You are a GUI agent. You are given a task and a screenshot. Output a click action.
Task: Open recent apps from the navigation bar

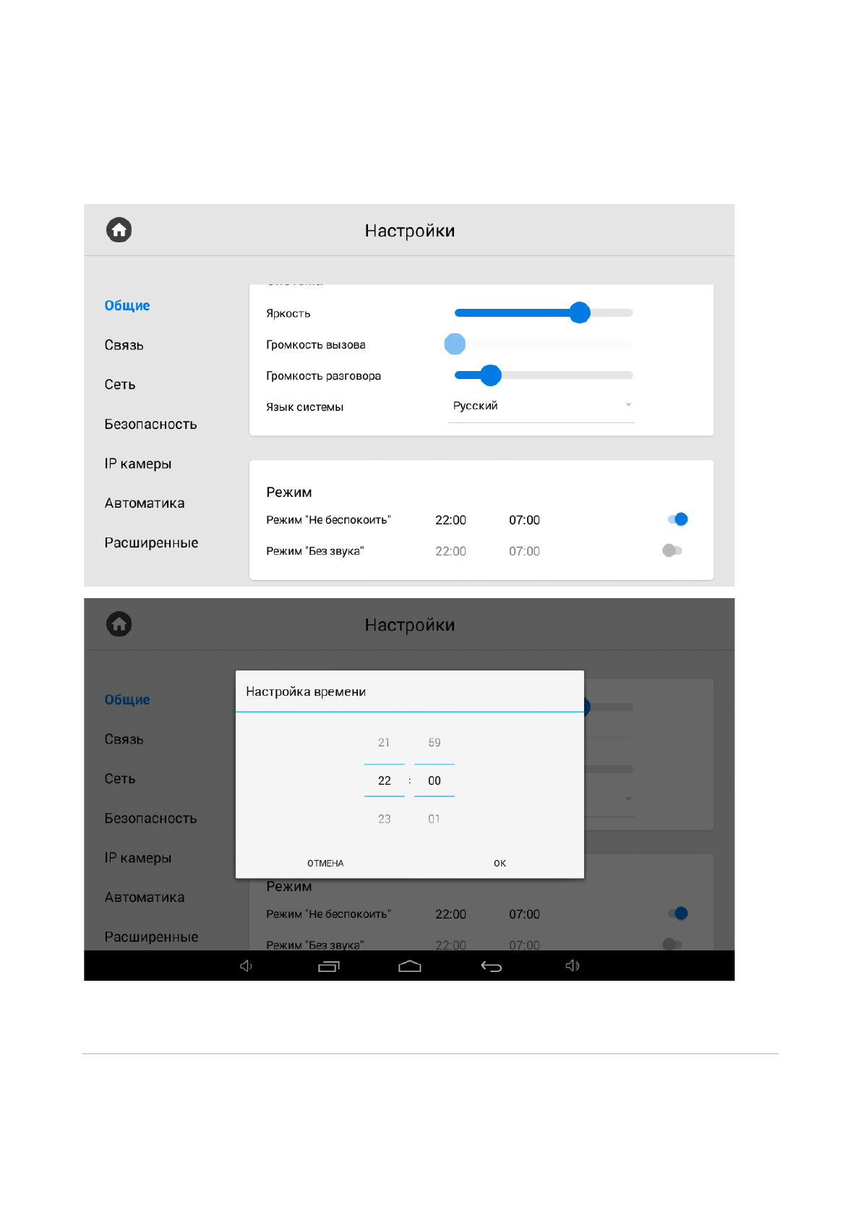coord(329,966)
